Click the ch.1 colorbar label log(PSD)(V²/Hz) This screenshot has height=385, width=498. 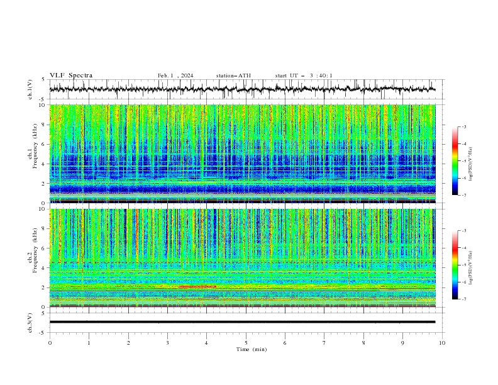[x=470, y=164]
